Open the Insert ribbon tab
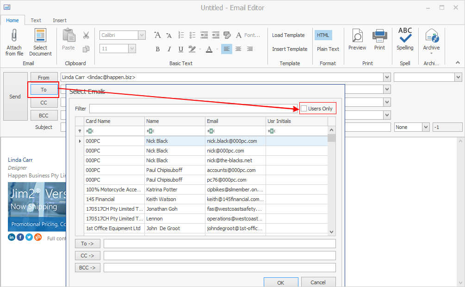Image resolution: width=465 pixels, height=287 pixels. pyautogui.click(x=60, y=20)
